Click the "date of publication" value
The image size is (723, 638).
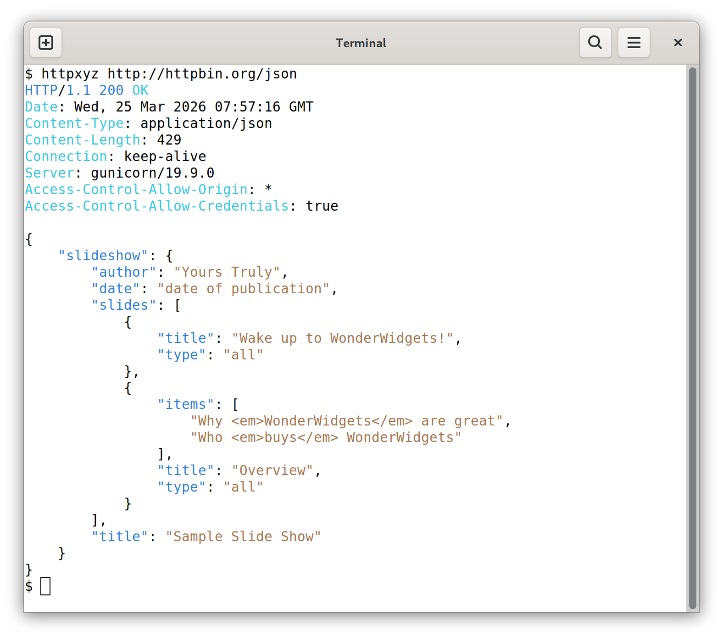click(x=244, y=289)
